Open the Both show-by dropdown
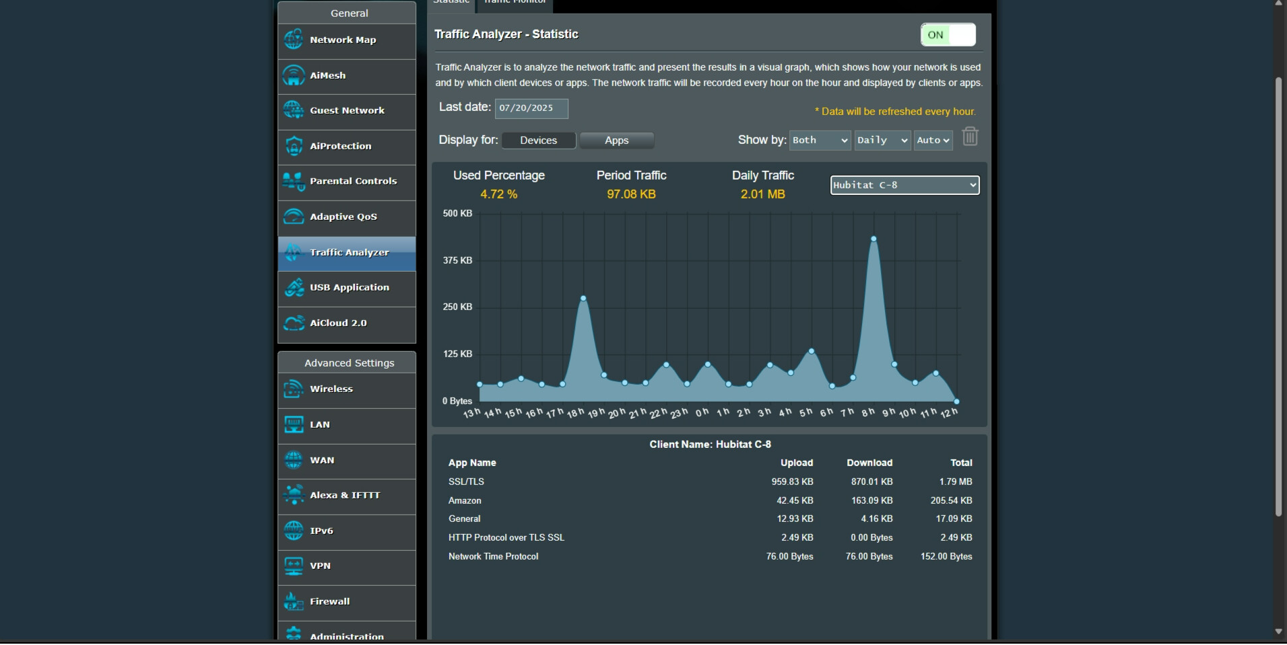 point(820,141)
